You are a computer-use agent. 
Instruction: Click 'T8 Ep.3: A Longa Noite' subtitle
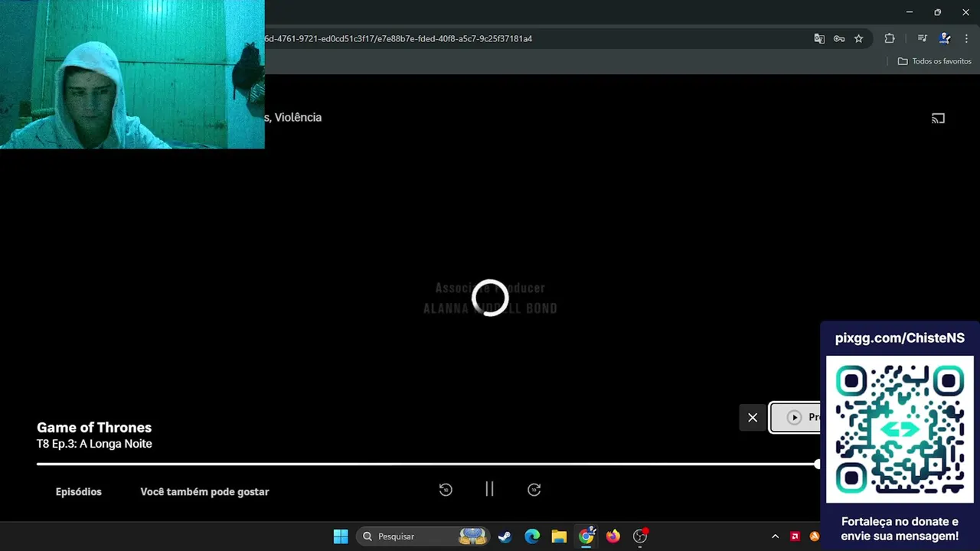[94, 444]
